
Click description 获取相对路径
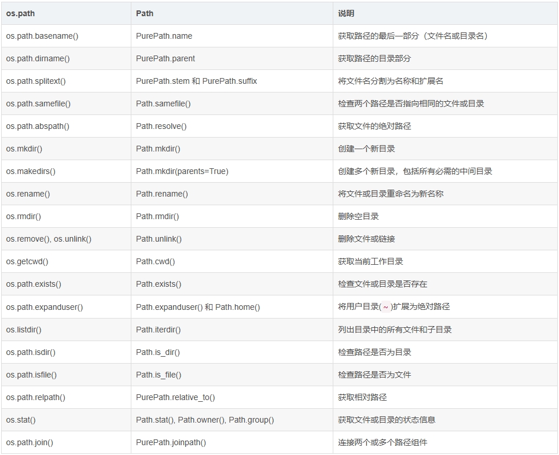(362, 398)
